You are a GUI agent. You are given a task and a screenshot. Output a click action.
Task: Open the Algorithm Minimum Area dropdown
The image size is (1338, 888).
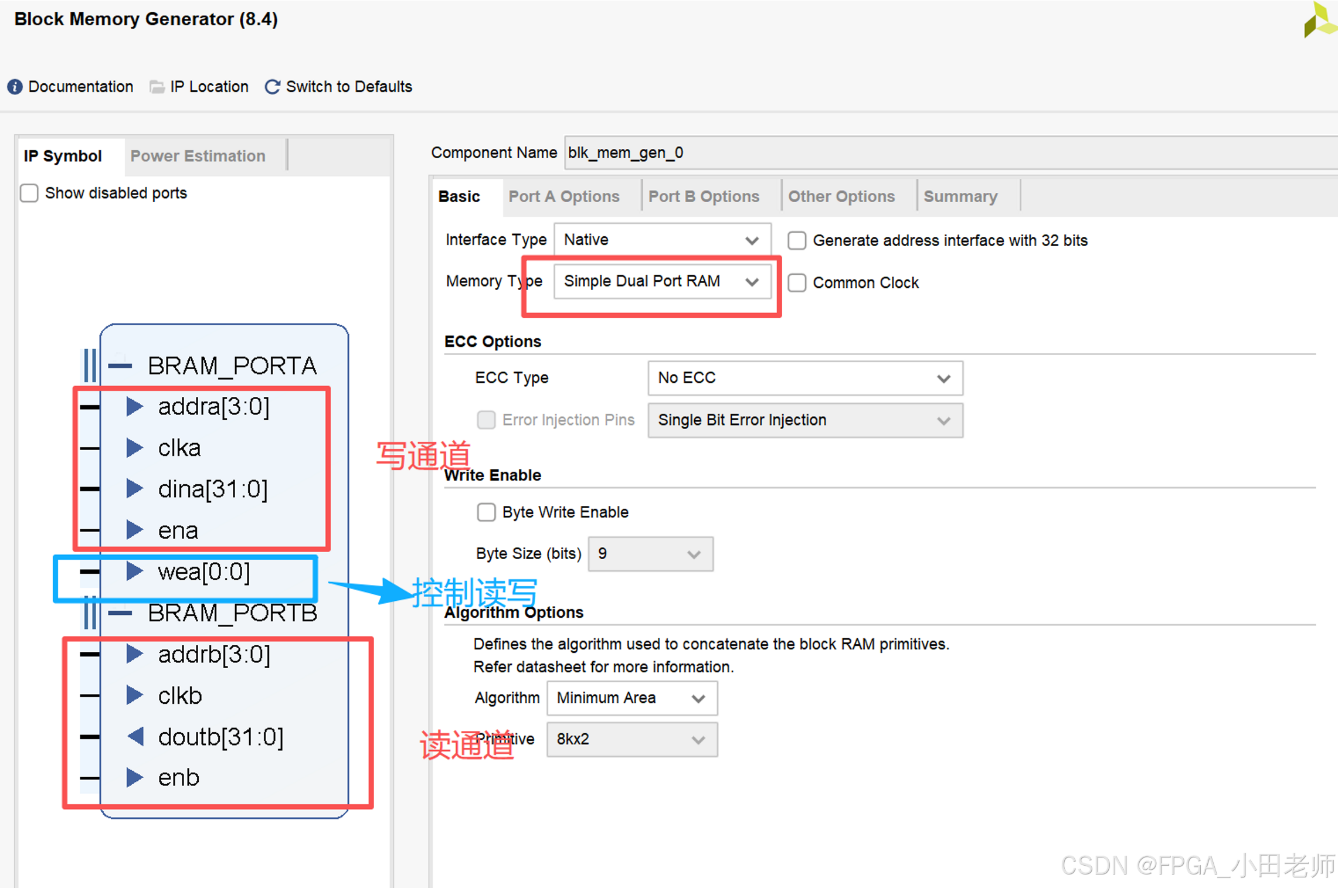point(631,698)
